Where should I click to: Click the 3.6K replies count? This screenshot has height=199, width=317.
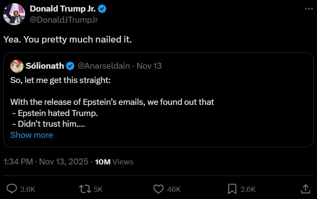pos(28,189)
